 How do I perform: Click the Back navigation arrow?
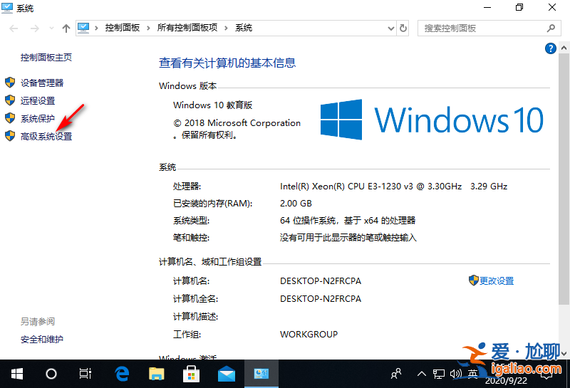pos(14,28)
